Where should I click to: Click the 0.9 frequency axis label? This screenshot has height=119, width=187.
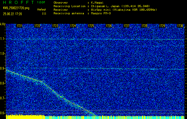(2, 68)
